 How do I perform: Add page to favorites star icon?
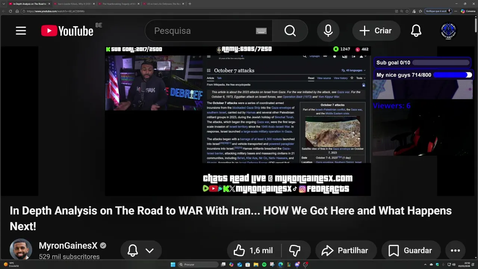pos(407,11)
